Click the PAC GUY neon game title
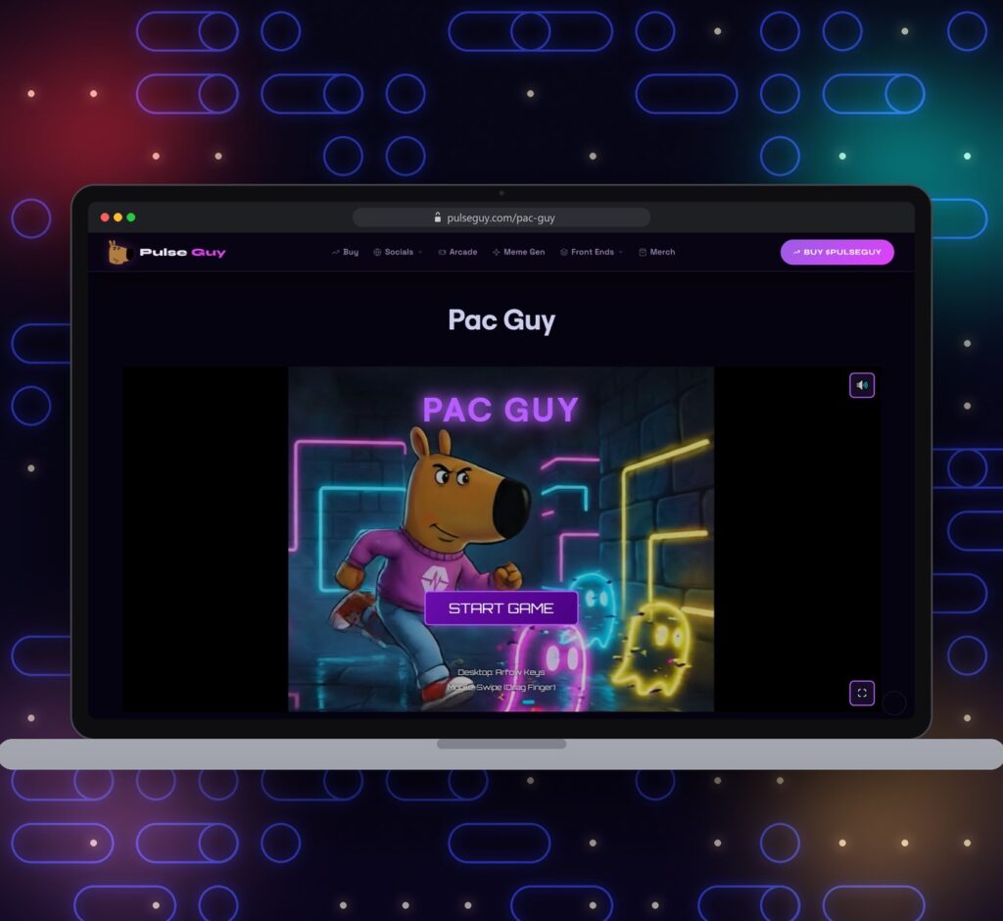Screen dimensions: 1003x921 coord(501,410)
